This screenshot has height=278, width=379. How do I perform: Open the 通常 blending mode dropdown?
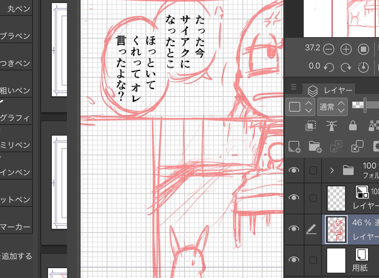coord(332,106)
